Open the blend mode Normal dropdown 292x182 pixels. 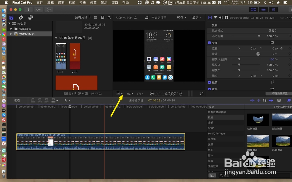click(272, 31)
